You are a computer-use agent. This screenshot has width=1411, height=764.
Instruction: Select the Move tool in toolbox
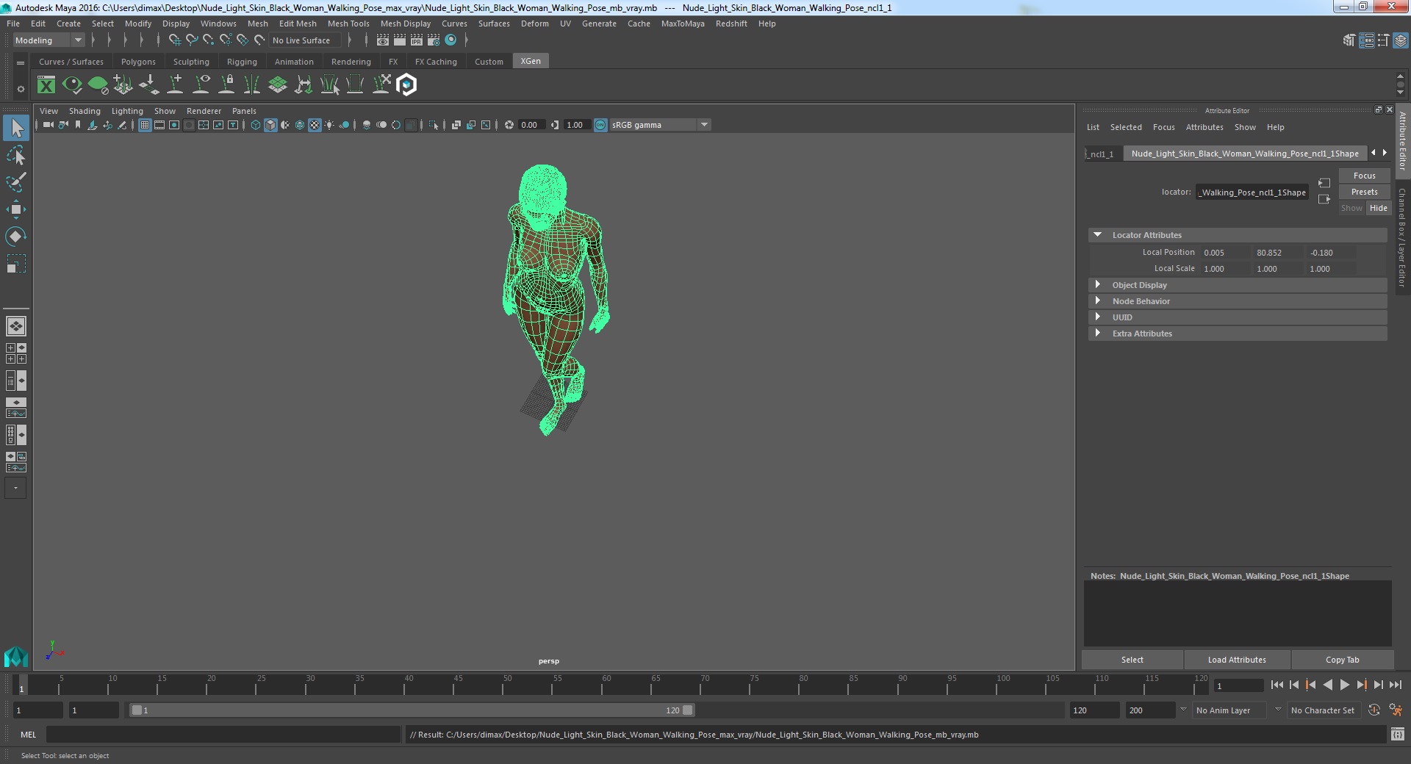click(x=15, y=209)
